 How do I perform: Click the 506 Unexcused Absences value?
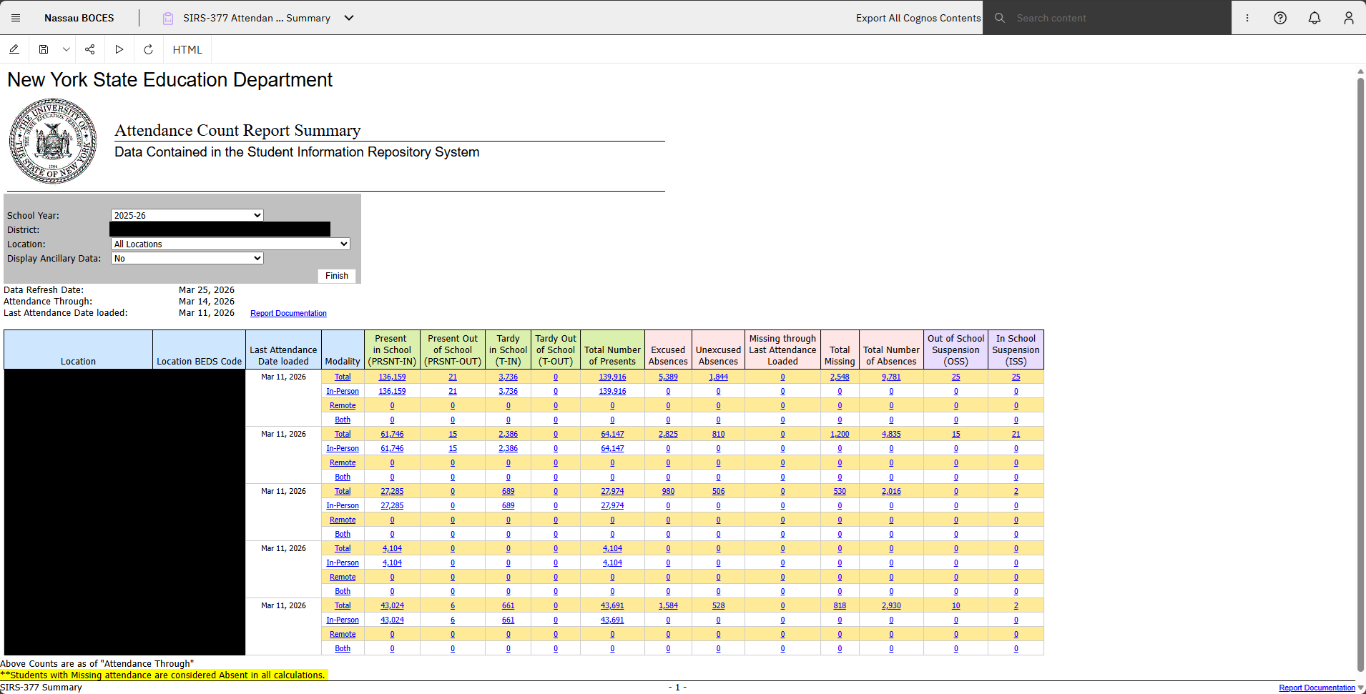click(718, 491)
